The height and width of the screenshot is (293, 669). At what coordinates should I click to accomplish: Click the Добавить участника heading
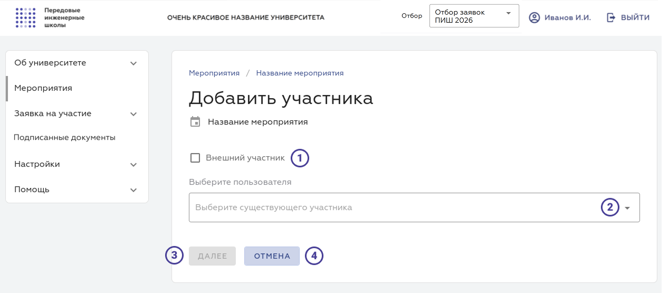pos(281,99)
